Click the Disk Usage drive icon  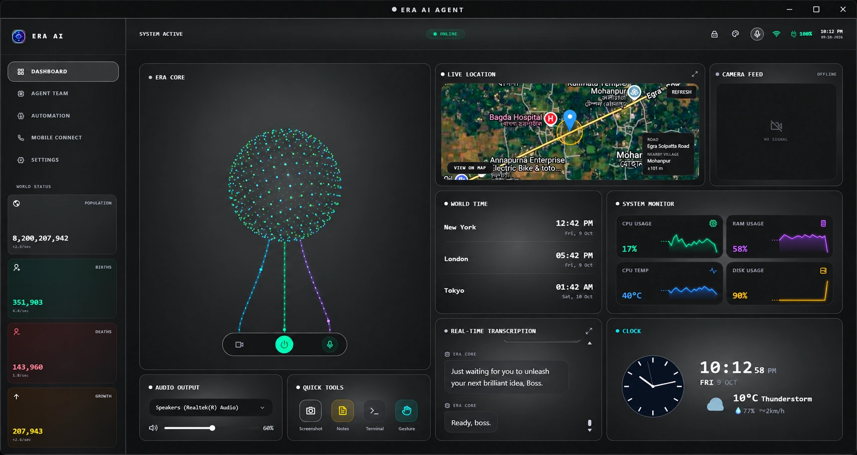(x=823, y=271)
